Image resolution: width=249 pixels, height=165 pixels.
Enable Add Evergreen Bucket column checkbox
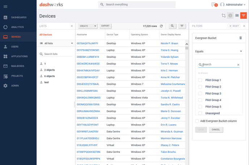coord(197,121)
